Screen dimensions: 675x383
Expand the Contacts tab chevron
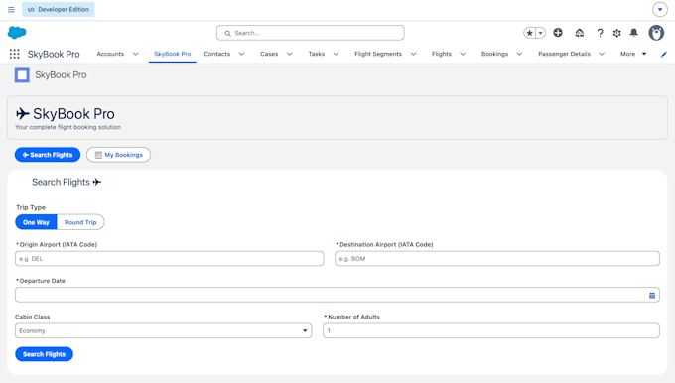click(241, 54)
